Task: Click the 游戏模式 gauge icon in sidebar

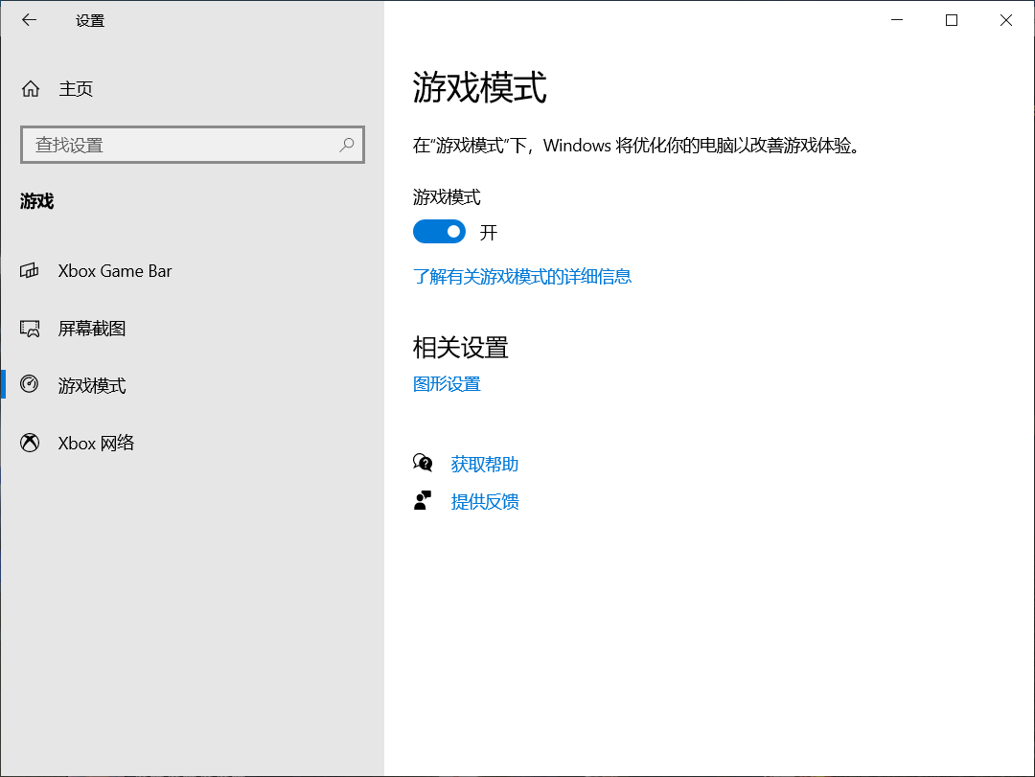Action: coord(29,384)
